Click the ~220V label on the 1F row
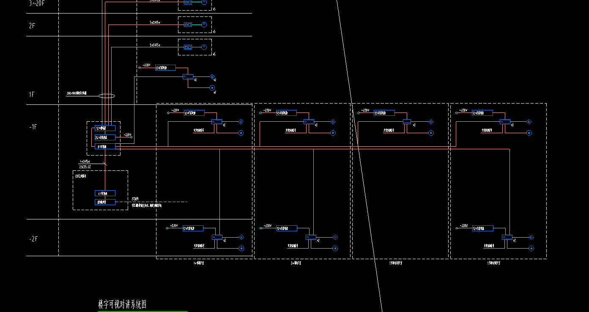 (146, 65)
